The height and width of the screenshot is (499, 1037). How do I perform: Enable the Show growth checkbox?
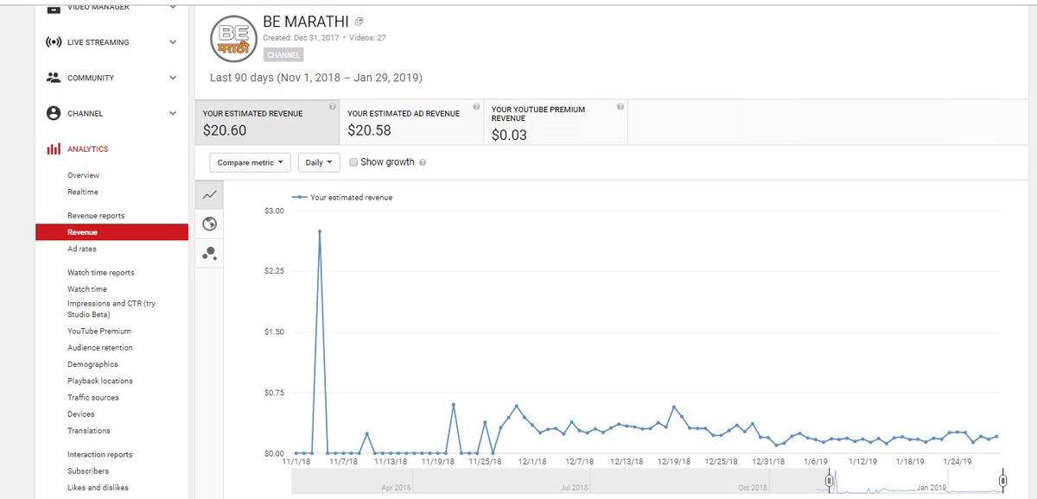[x=353, y=161]
